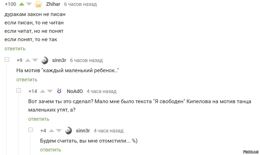This screenshot has height=155, width=260.
Task: Collapse NoAdO's comment branch
Action: [x=19, y=91]
